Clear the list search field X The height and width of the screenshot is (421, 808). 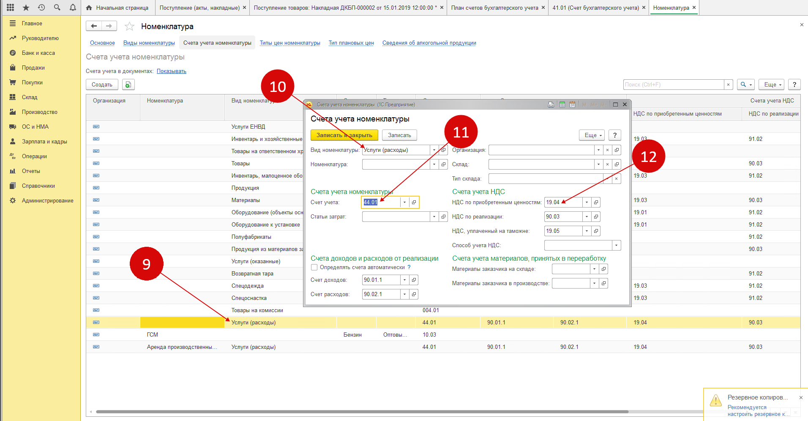728,85
